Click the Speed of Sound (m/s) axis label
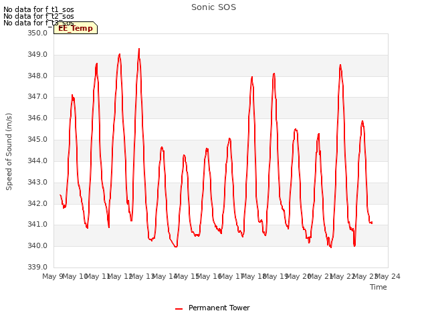This screenshot has height=321, width=428. (9, 152)
